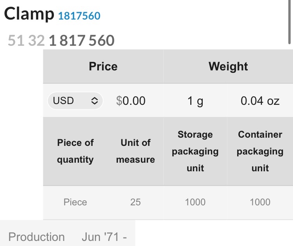The width and height of the screenshot is (293, 246).
Task: Click the 1 g weight value
Action: (195, 101)
